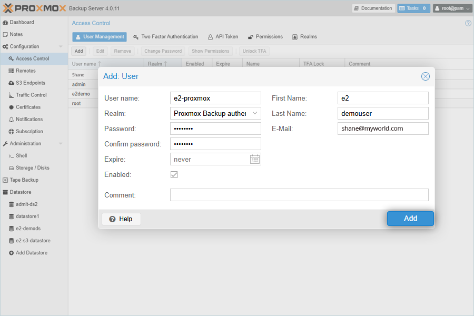This screenshot has width=474, height=316.
Task: Click the calendar icon in Expire field
Action: [x=255, y=159]
